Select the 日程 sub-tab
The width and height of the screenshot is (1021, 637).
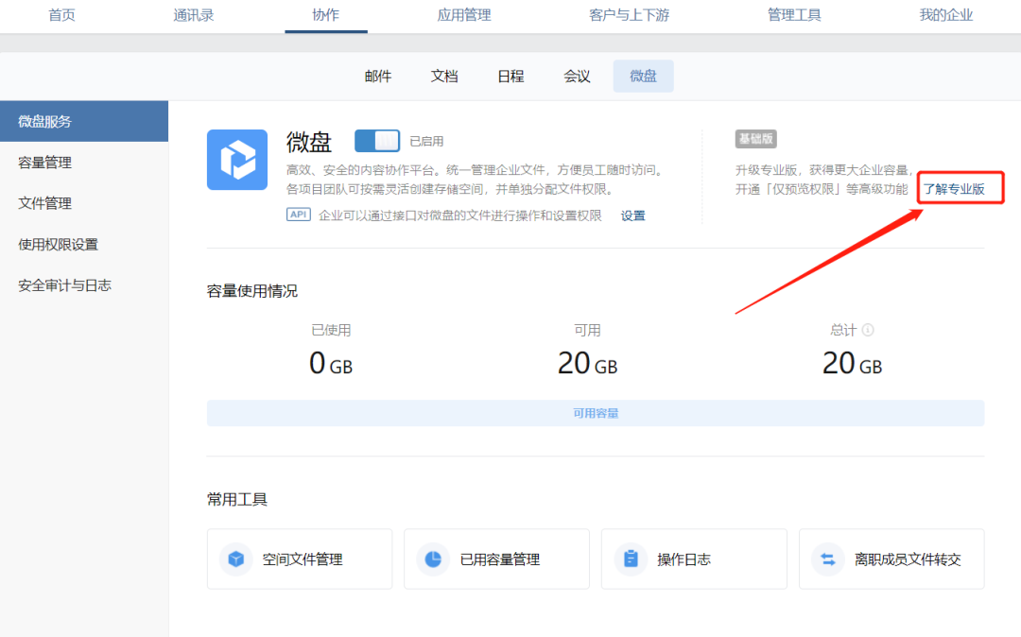(x=510, y=77)
